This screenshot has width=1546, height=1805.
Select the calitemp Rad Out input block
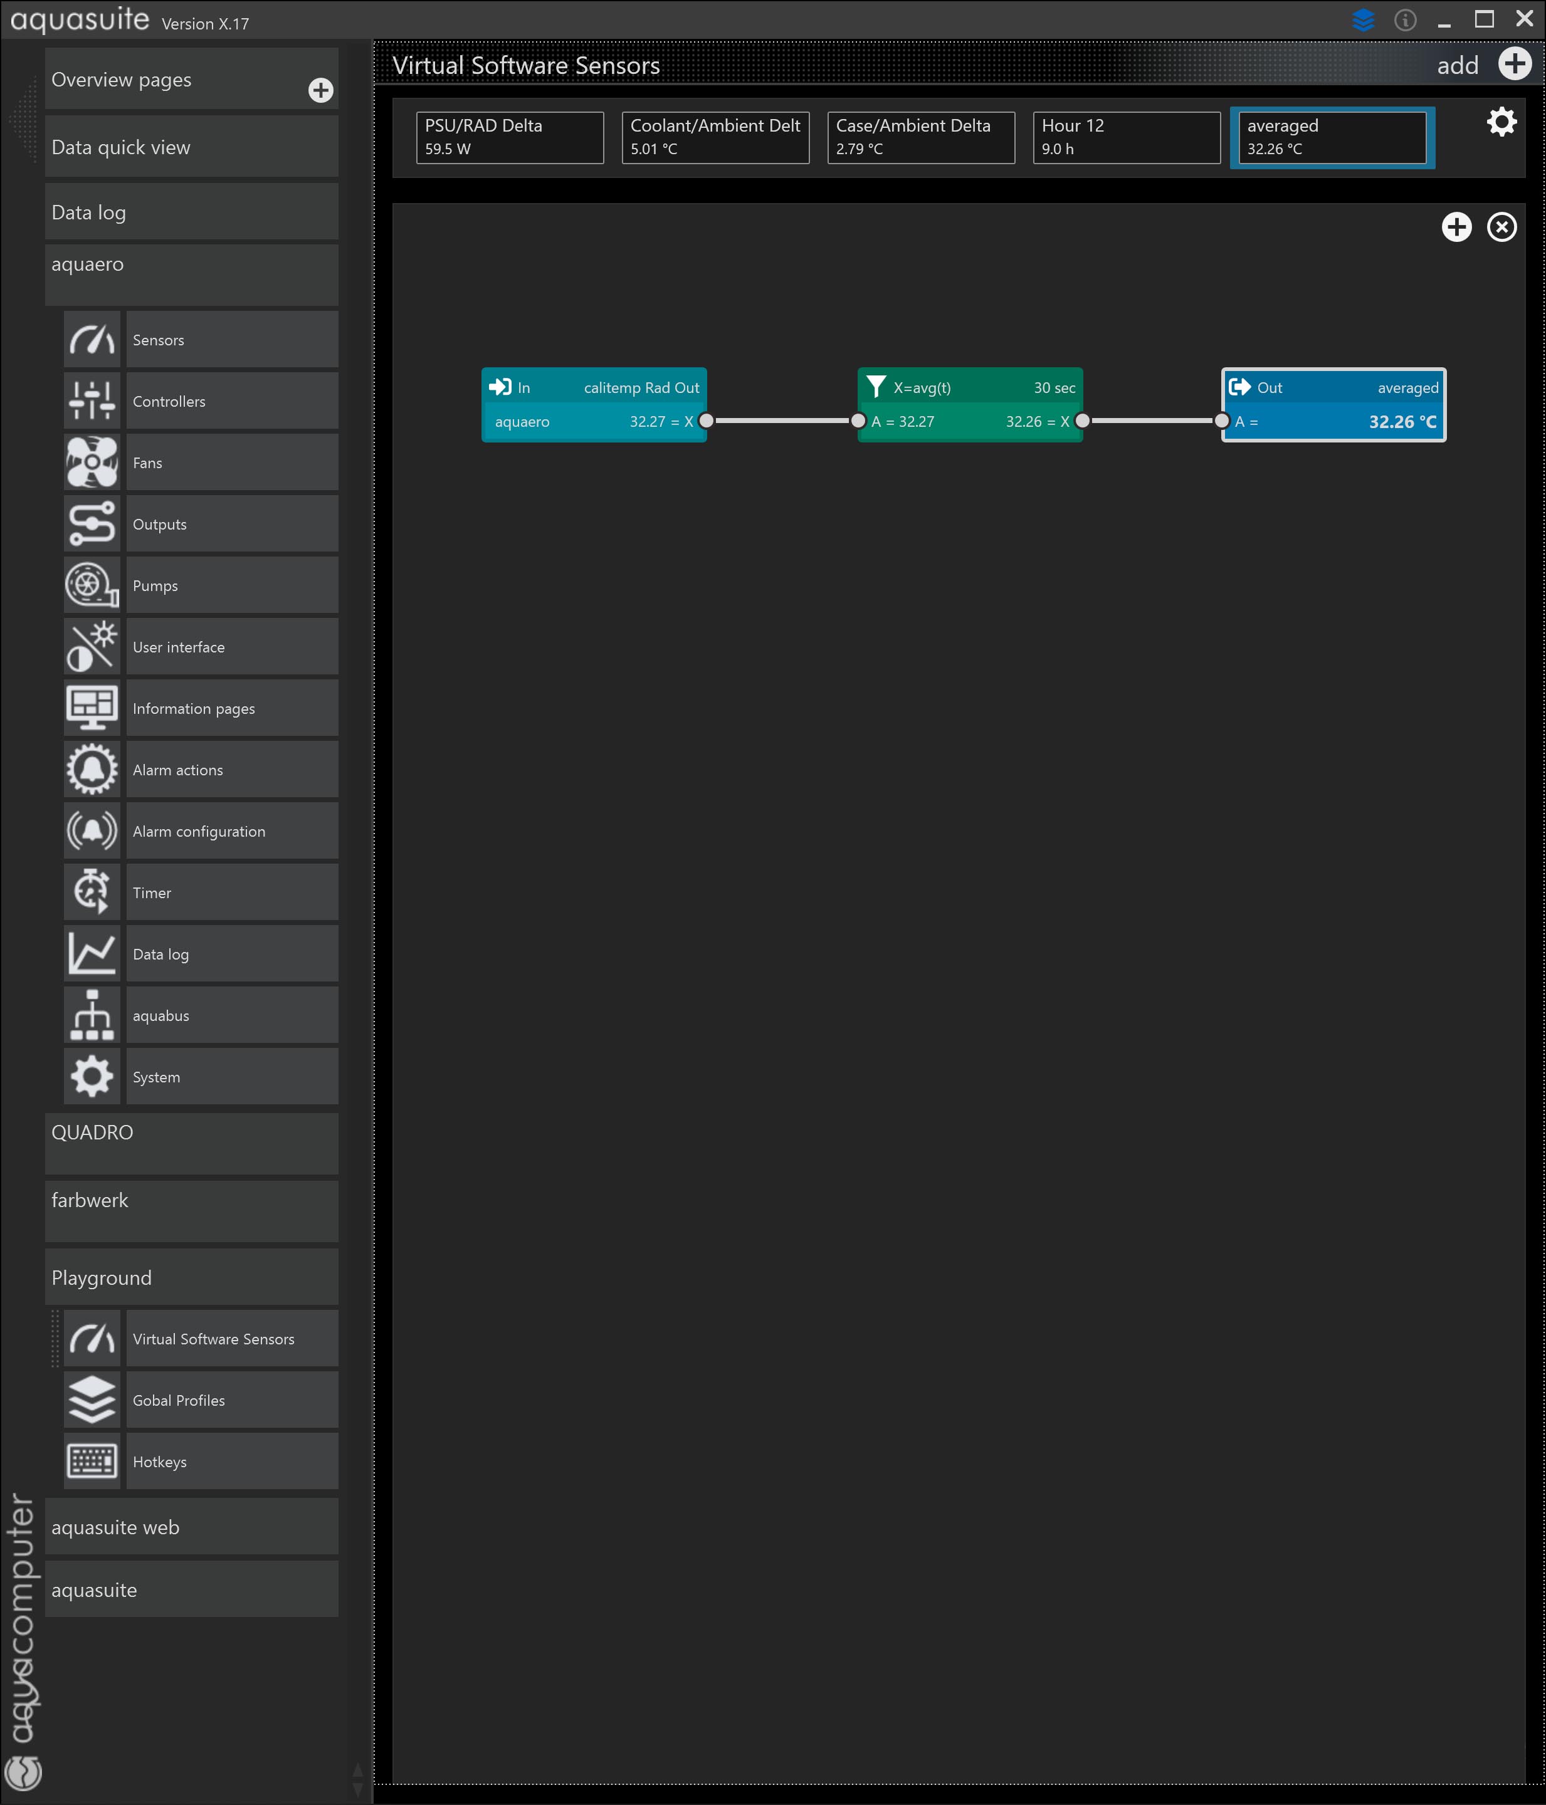594,405
